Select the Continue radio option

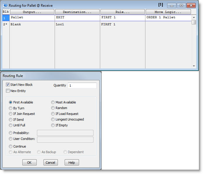pyautogui.click(x=11, y=146)
